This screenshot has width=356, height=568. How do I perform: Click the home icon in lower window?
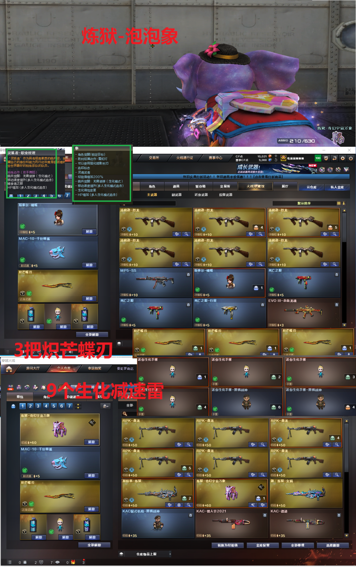click(9, 369)
